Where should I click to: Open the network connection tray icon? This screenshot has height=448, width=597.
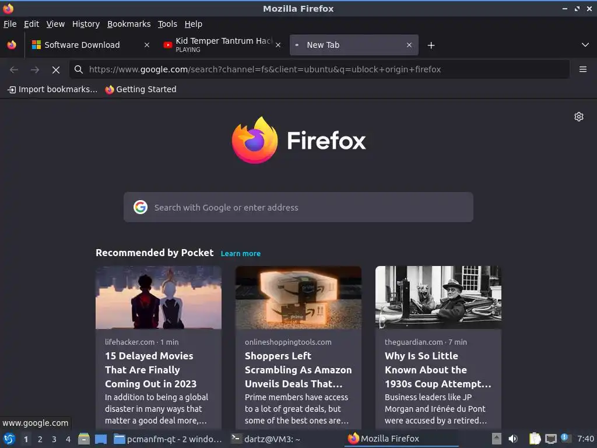[550, 439]
